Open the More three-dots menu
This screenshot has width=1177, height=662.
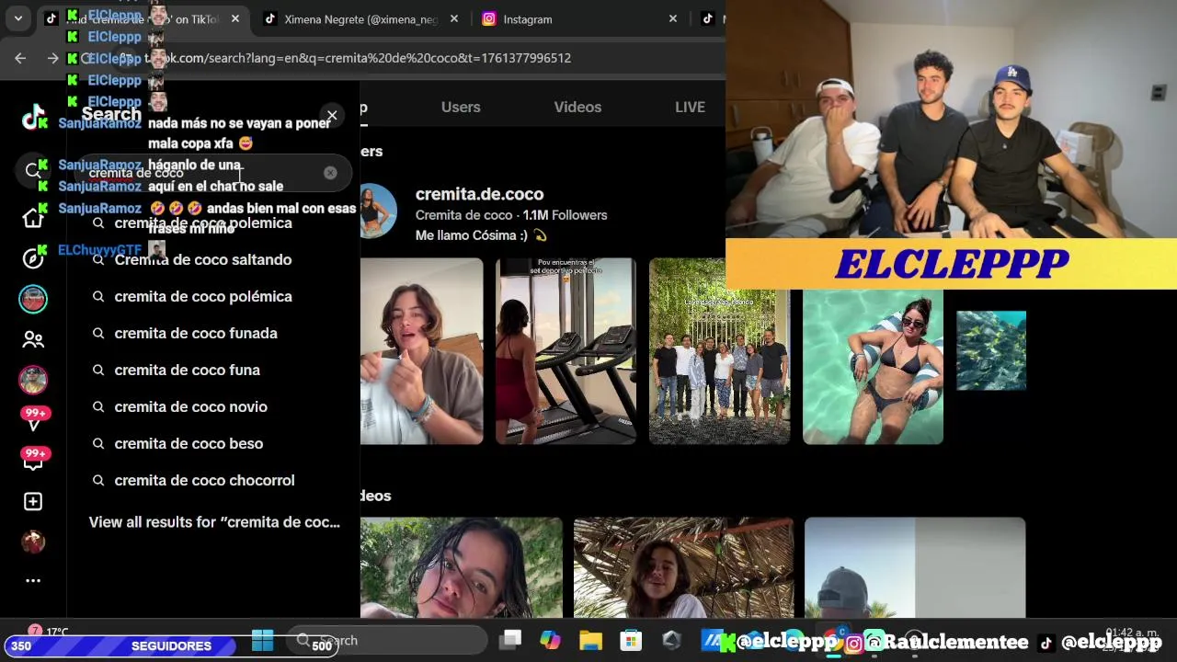point(33,580)
